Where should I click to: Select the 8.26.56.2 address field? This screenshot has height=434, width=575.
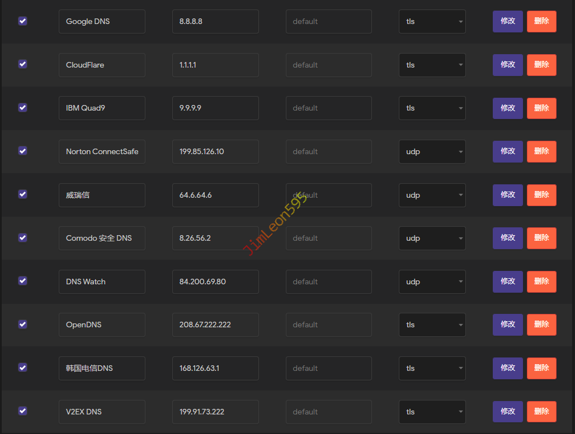coord(215,239)
